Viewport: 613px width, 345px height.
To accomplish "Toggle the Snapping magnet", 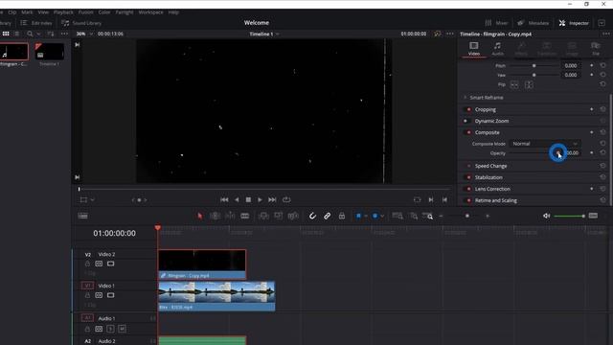I will pyautogui.click(x=312, y=216).
